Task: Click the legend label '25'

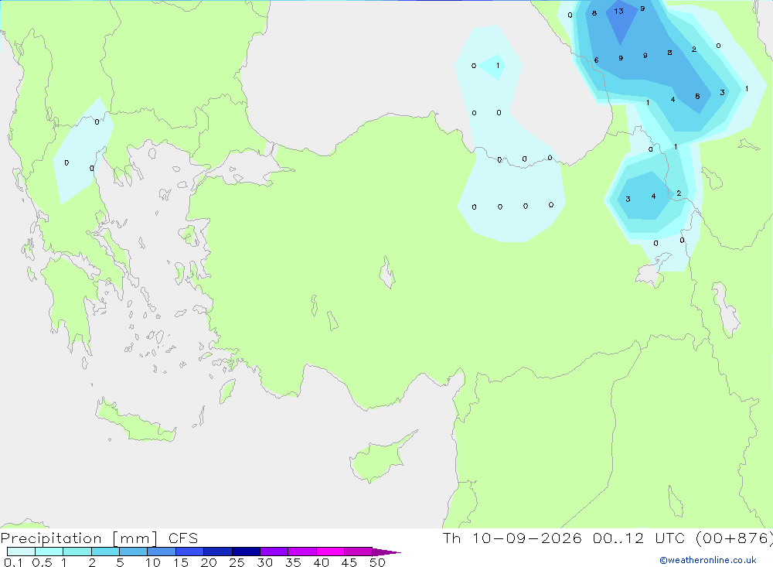Action: pyautogui.click(x=237, y=562)
